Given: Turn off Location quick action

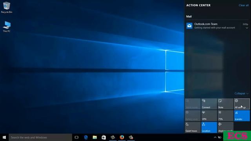Looking at the screenshot, I should pyautogui.click(x=209, y=127).
